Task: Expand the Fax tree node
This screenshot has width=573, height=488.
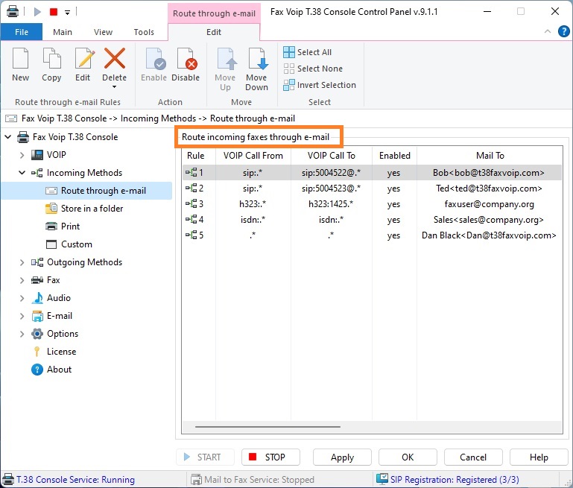Action: (22, 280)
